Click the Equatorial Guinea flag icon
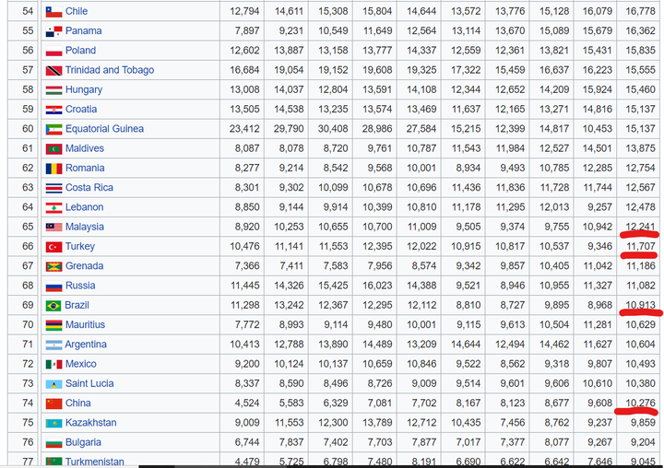Screen dimensions: 664x468 tap(53, 129)
